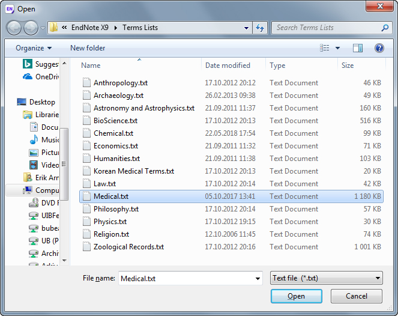The width and height of the screenshot is (398, 316).
Task: Select the Religion.txt file icon
Action: click(86, 234)
